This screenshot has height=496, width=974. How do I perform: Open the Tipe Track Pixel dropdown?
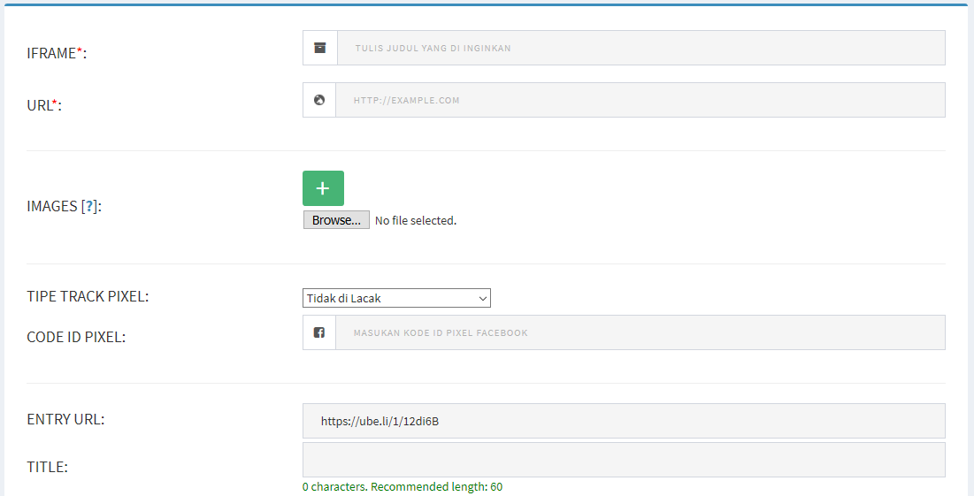tap(396, 298)
